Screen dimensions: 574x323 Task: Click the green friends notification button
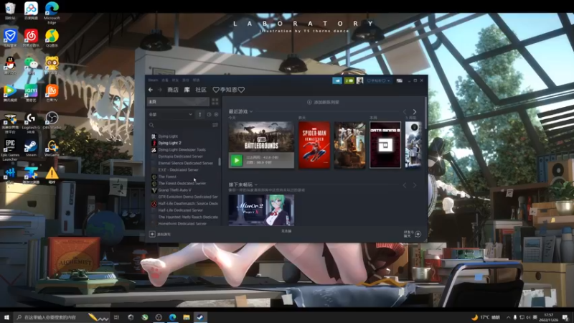(x=349, y=80)
